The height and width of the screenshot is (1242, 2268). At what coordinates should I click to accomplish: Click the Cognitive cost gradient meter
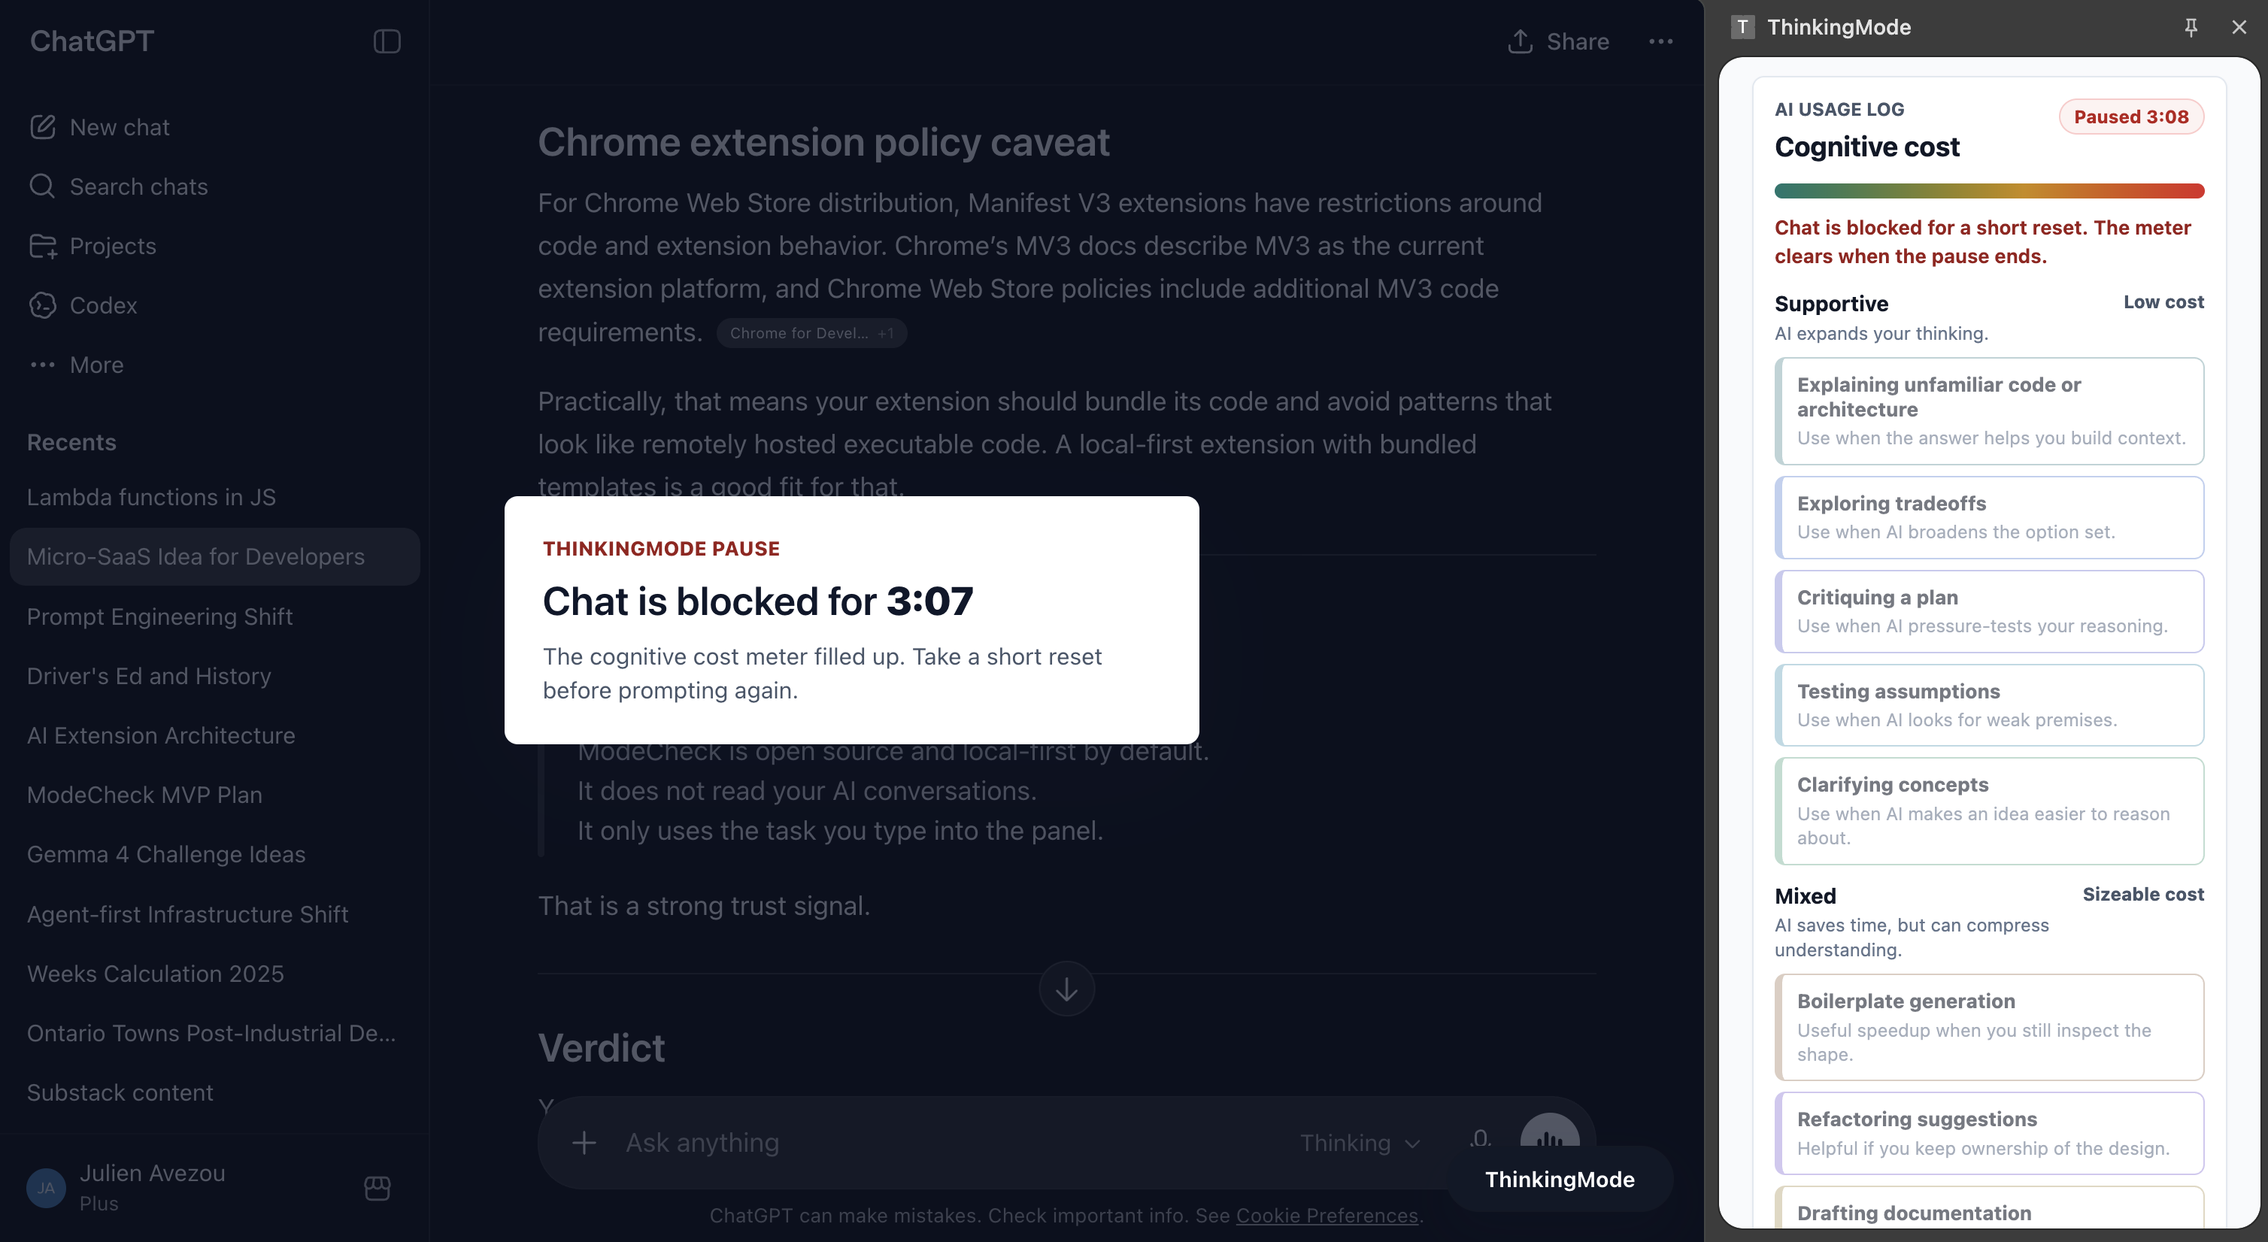tap(1989, 191)
